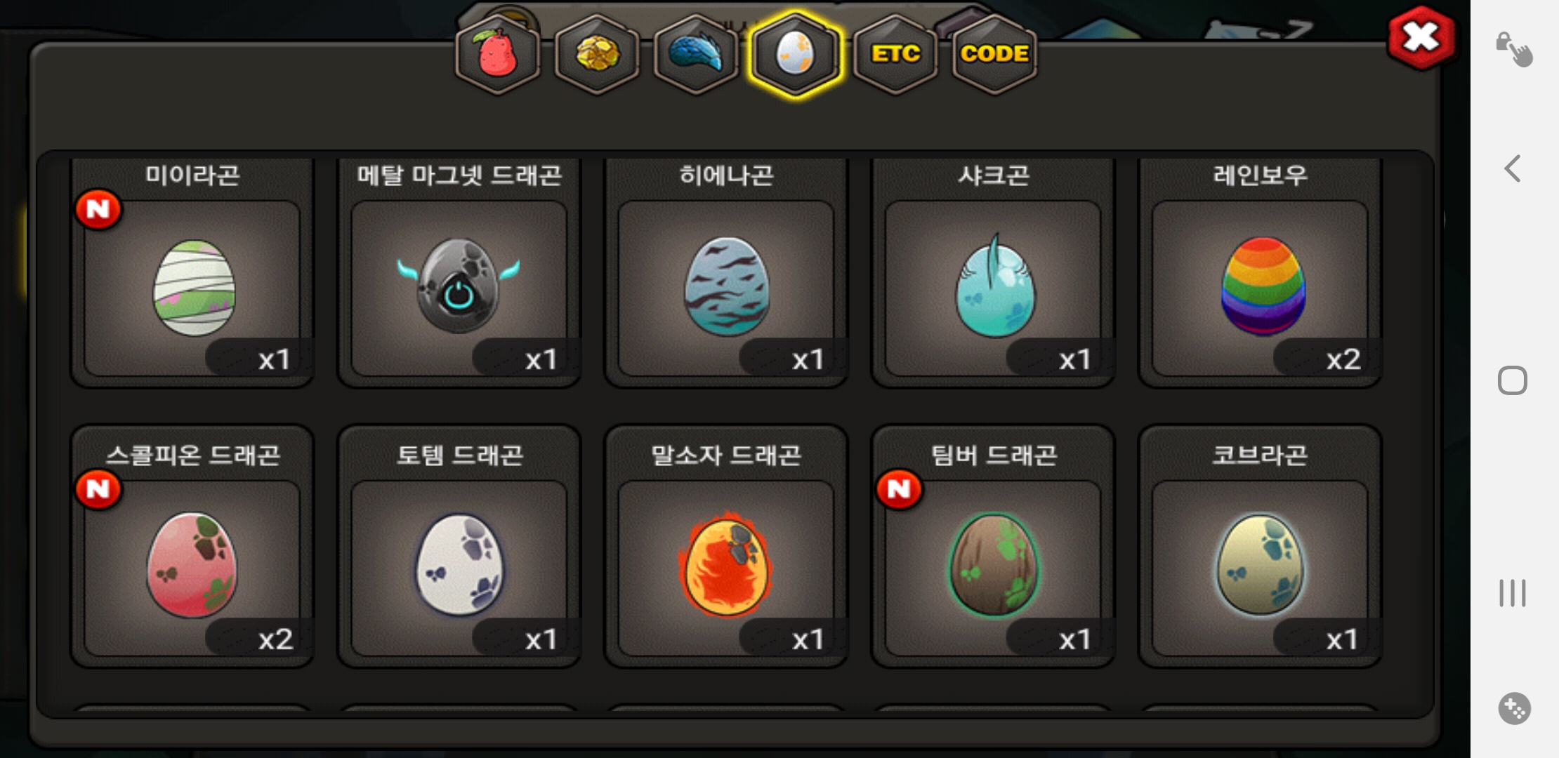The image size is (1559, 758).
Task: Select the bandaged 미이라곤 egg
Action: click(x=192, y=273)
